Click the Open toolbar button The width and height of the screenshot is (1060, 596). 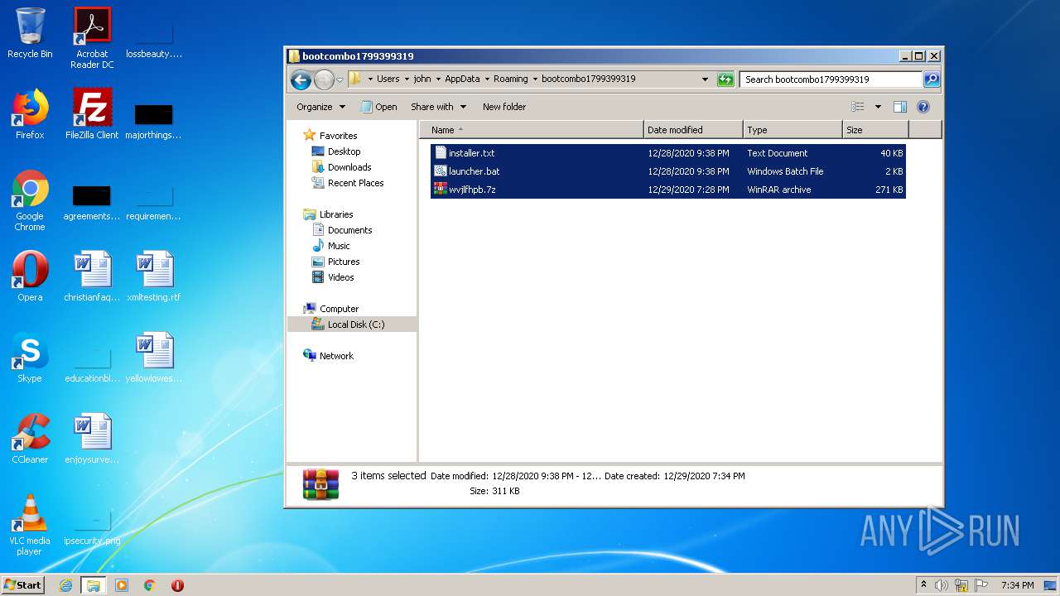378,107
